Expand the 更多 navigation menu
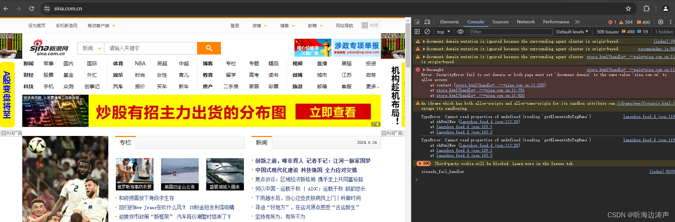The image size is (675, 222). click(x=373, y=86)
